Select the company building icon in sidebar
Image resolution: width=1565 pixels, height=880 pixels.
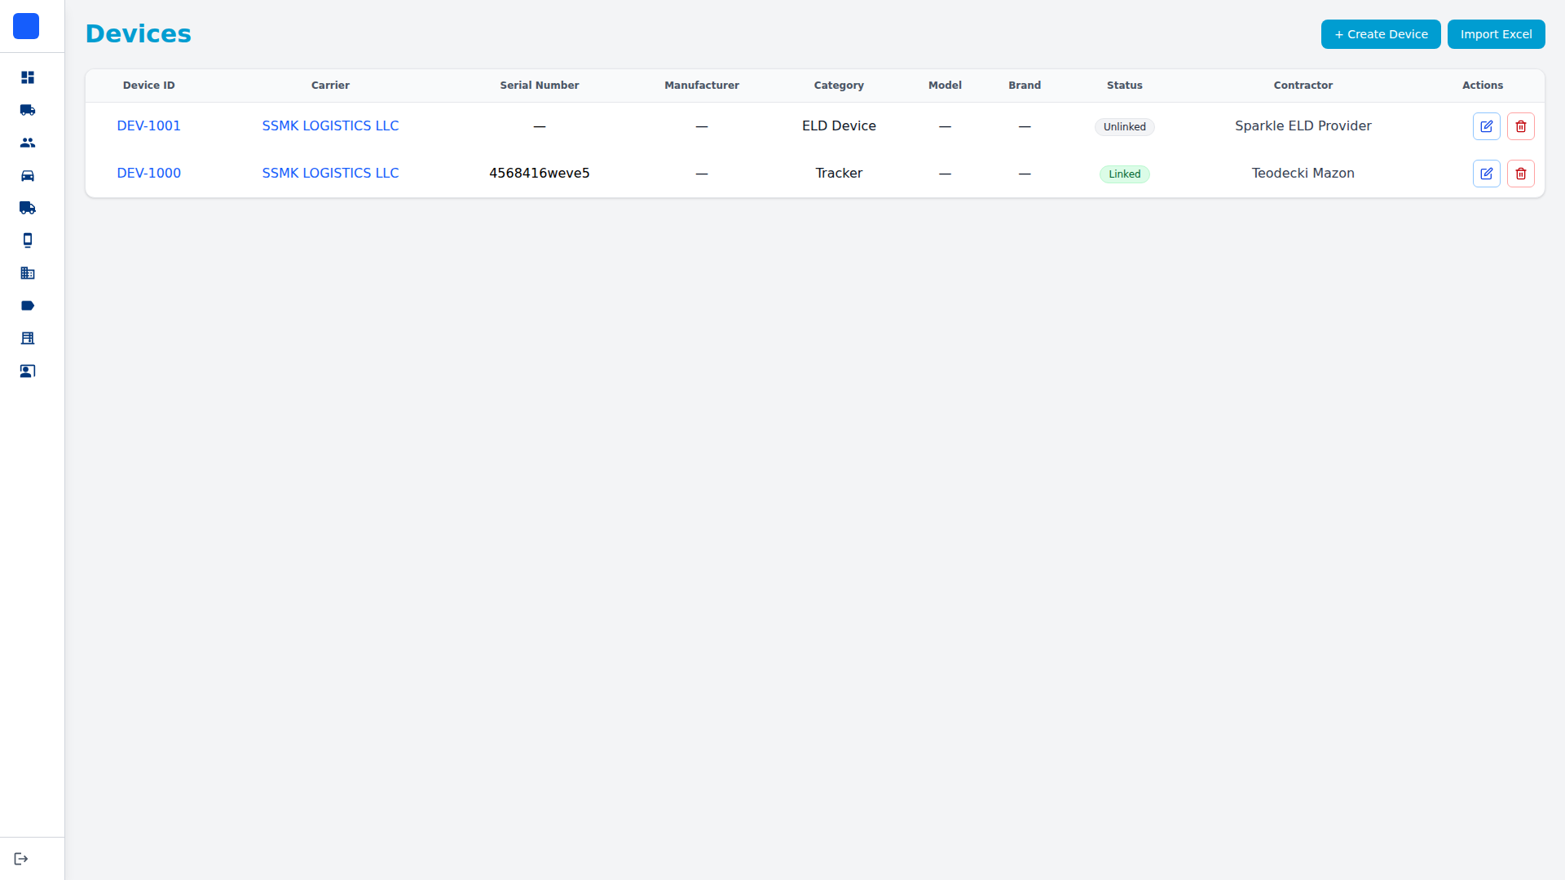pyautogui.click(x=28, y=273)
